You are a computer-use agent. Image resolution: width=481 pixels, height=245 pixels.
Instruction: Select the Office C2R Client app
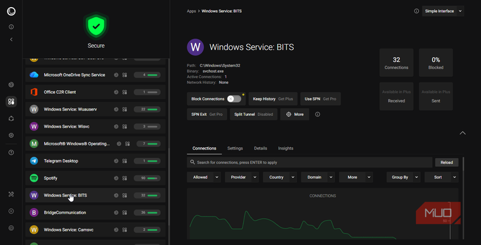(x=95, y=92)
